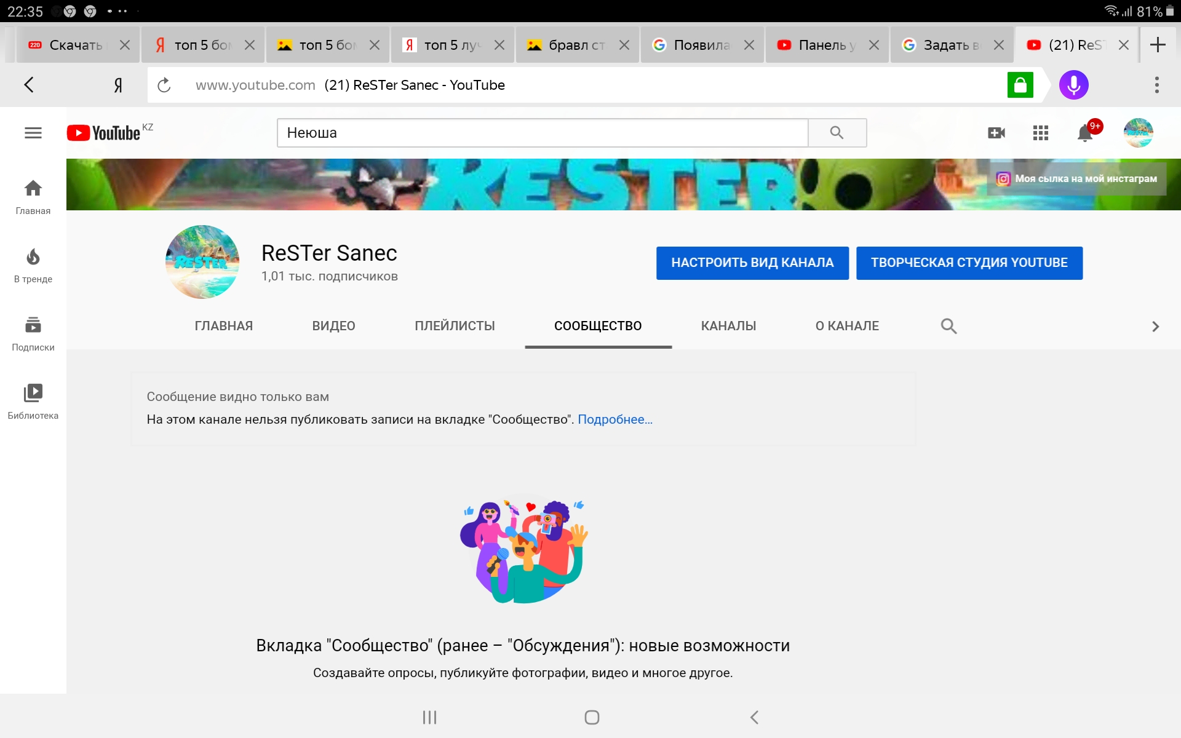Select the ГЛАВНАЯ tab
The image size is (1181, 738).
[224, 327]
